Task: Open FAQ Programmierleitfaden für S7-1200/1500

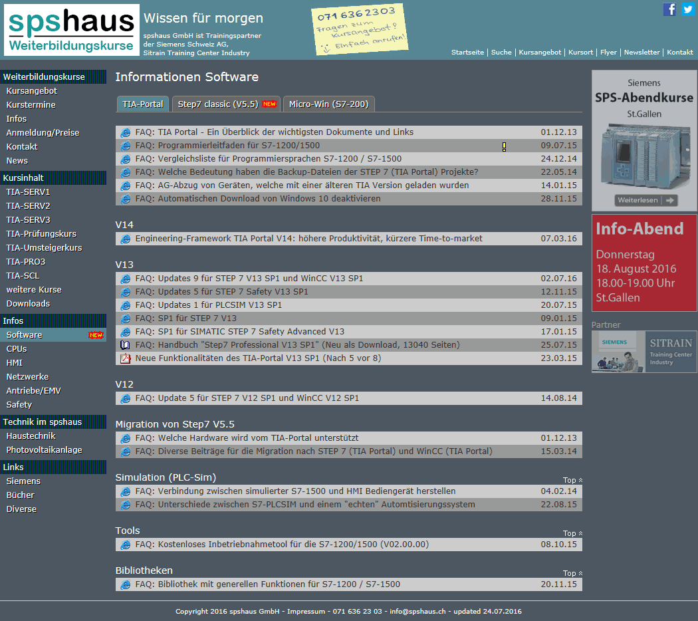Action: point(227,146)
